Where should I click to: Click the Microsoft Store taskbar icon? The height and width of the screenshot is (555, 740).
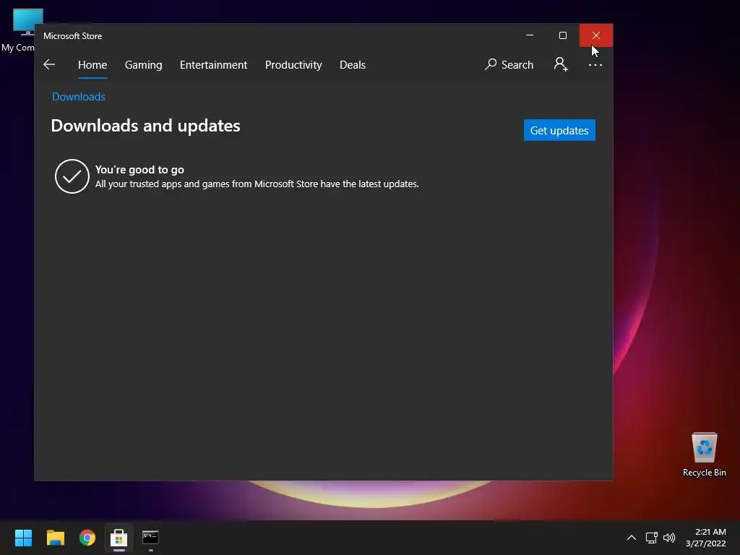click(x=119, y=538)
